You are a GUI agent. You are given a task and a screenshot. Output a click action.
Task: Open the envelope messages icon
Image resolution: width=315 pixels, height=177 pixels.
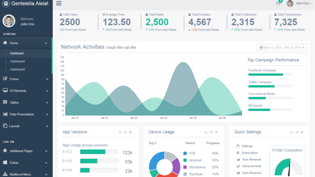coord(278,3)
